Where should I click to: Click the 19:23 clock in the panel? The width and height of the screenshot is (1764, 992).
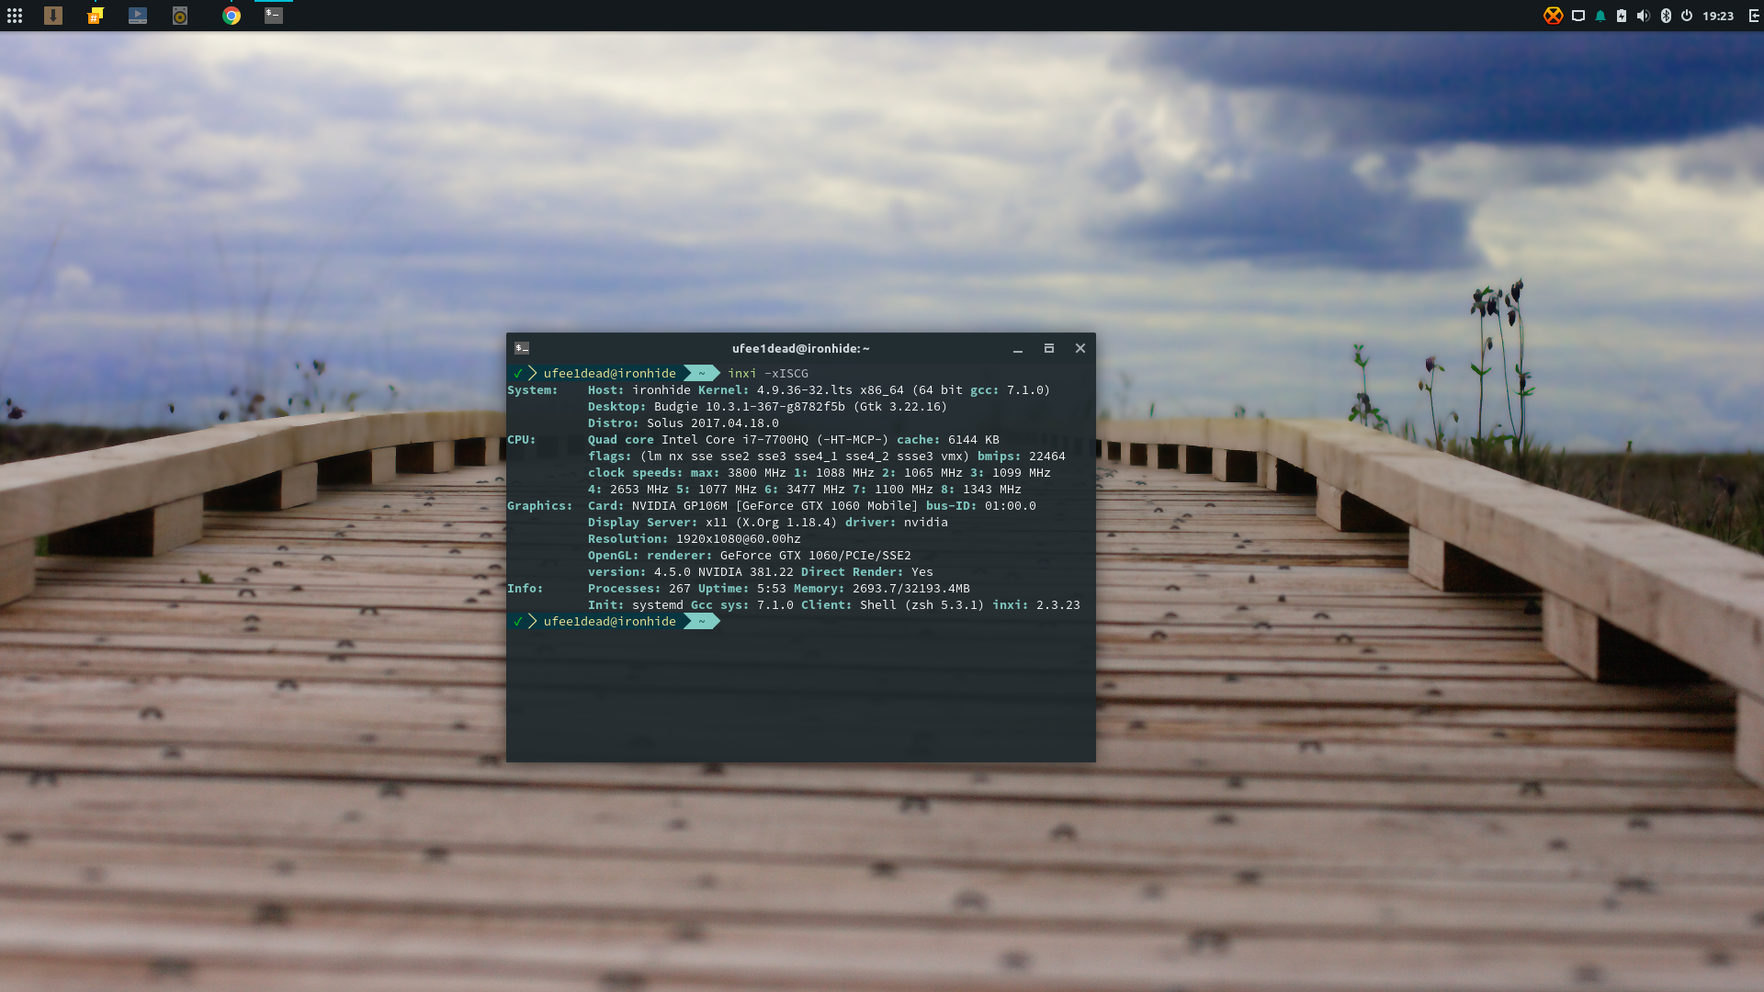click(x=1718, y=16)
